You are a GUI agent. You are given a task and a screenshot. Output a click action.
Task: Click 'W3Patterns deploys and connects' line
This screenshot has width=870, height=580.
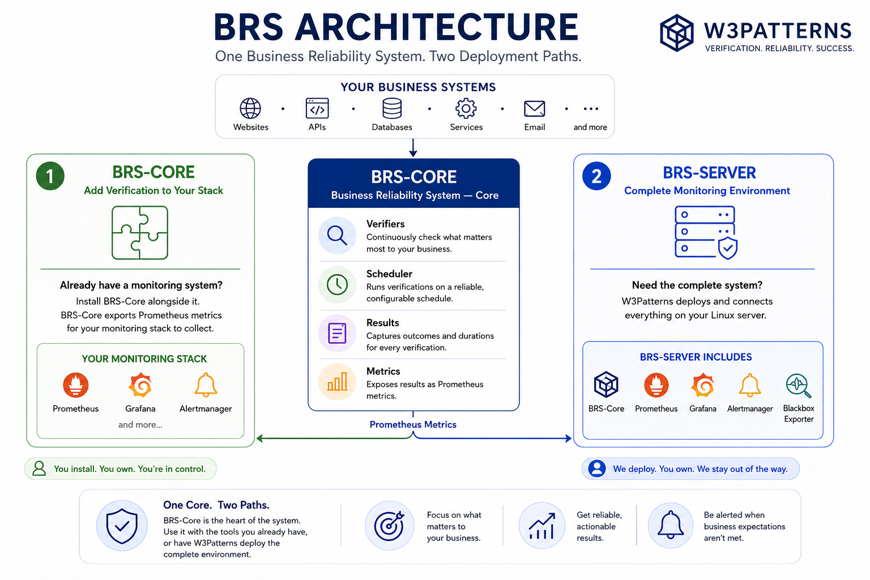click(x=697, y=301)
